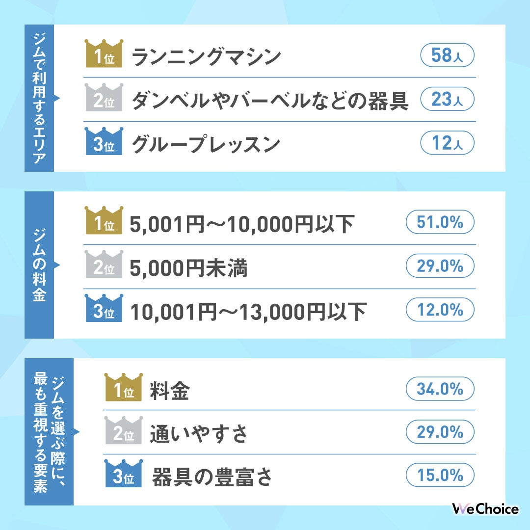
Task: Click the 15.0% percentage badge
Action: coord(440,476)
